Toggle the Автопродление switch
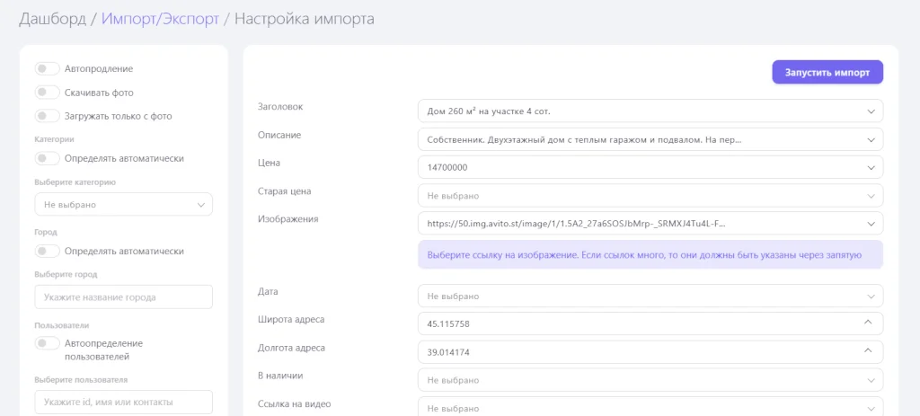This screenshot has width=920, height=416. point(47,68)
